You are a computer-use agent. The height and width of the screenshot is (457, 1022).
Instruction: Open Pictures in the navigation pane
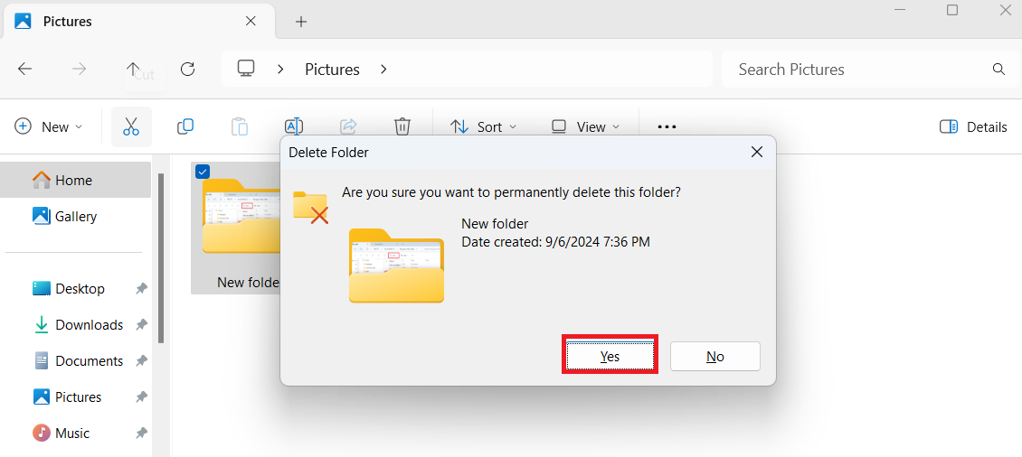76,397
